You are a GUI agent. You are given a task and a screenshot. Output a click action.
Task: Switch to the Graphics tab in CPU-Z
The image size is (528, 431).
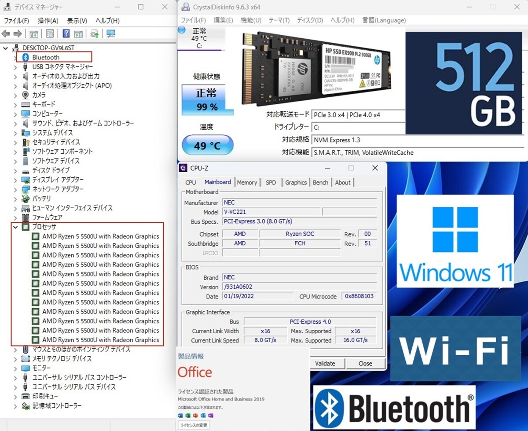tap(296, 182)
